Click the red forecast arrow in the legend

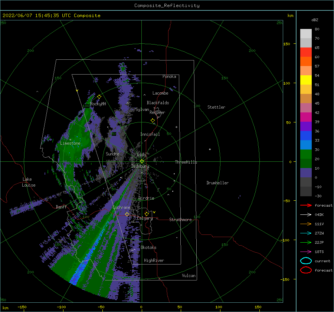(x=306, y=205)
